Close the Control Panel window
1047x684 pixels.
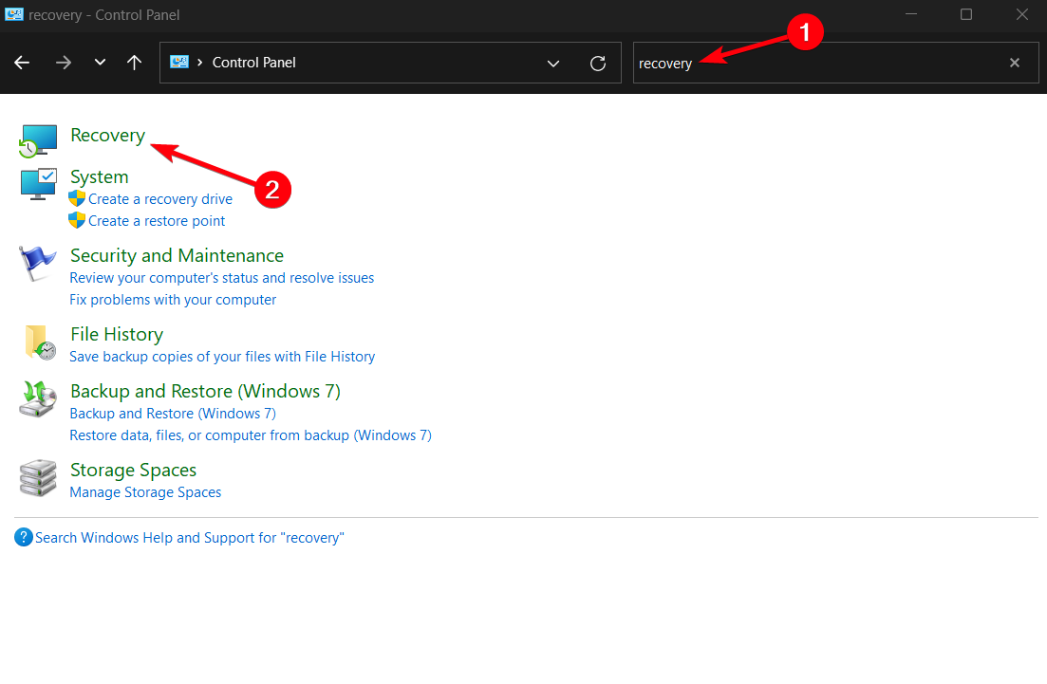click(x=1022, y=14)
